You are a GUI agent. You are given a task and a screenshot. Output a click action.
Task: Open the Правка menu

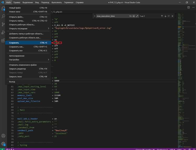[17, 2]
